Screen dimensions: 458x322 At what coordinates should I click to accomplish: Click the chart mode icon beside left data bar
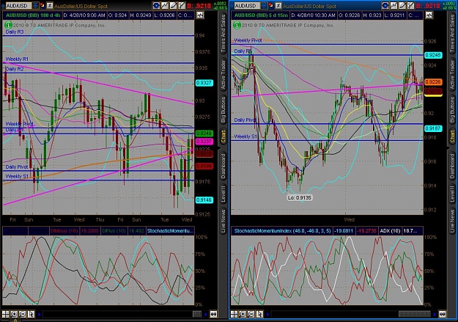200,15
